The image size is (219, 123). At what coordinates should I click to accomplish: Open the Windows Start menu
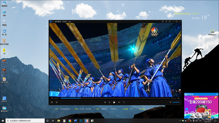(x=3, y=121)
